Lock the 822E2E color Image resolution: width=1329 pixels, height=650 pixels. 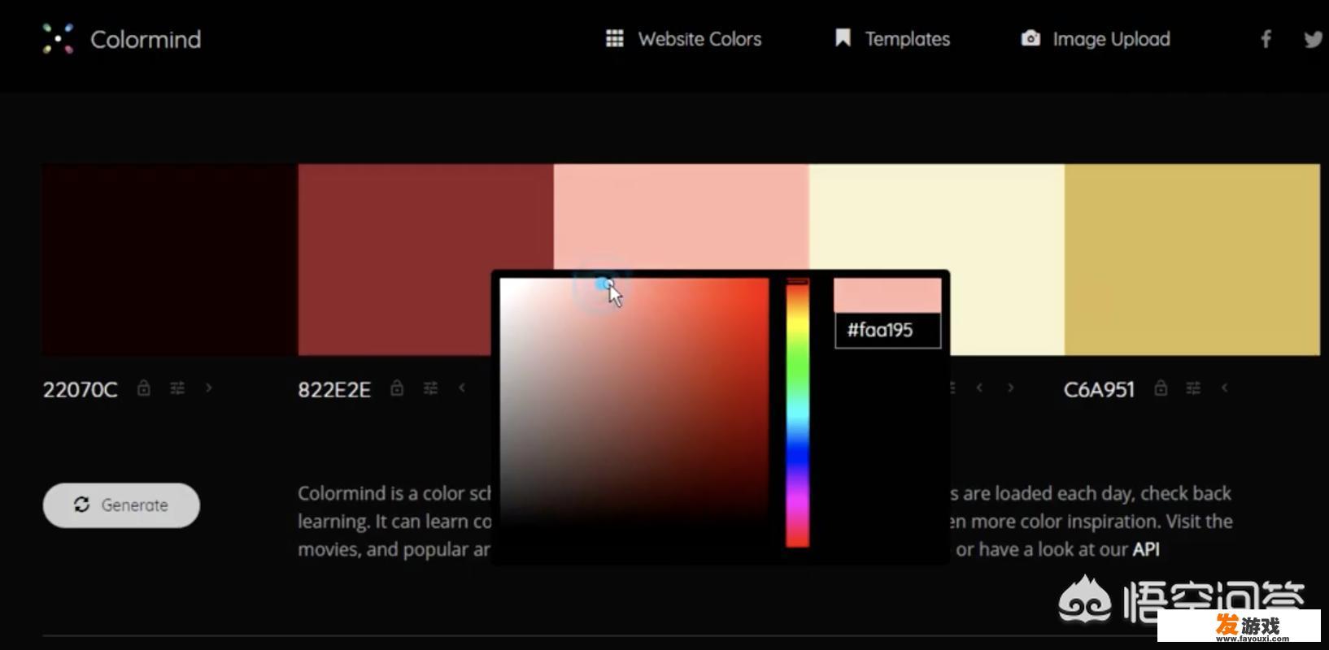click(x=397, y=388)
